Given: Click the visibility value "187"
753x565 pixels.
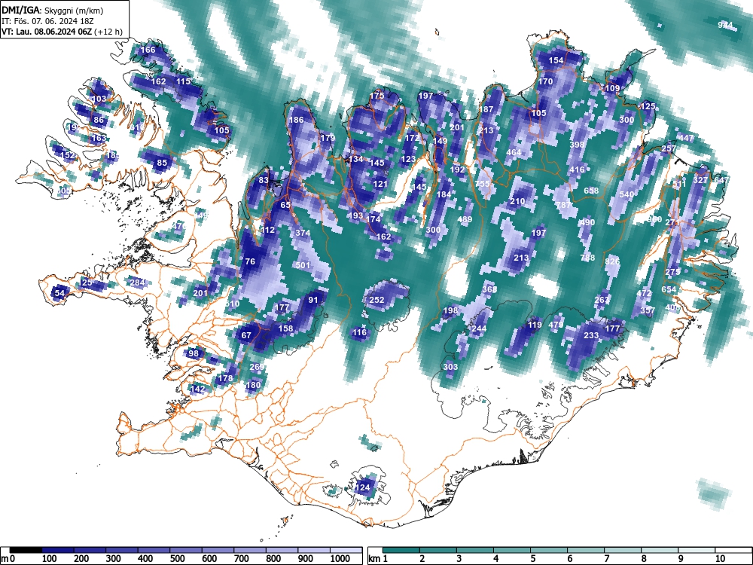Looking at the screenshot, I should pyautogui.click(x=486, y=109).
